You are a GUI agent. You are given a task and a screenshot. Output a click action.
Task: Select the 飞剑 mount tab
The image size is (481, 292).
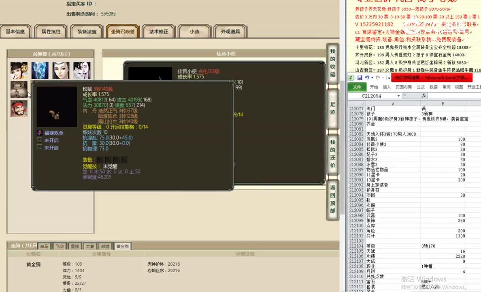click(x=60, y=246)
